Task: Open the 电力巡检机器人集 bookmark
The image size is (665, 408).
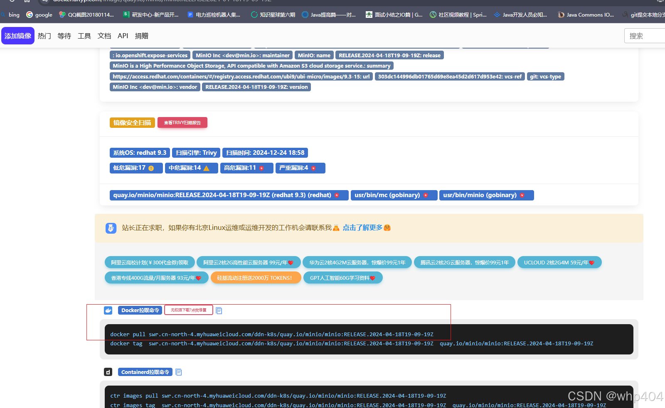Action: [x=214, y=15]
